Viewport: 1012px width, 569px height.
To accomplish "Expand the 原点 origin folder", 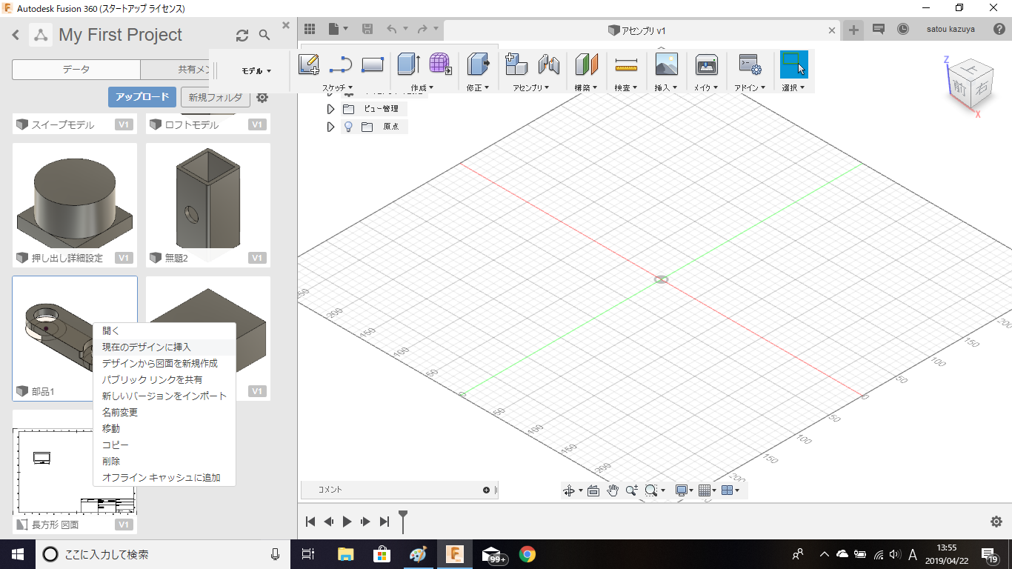I will [x=330, y=127].
